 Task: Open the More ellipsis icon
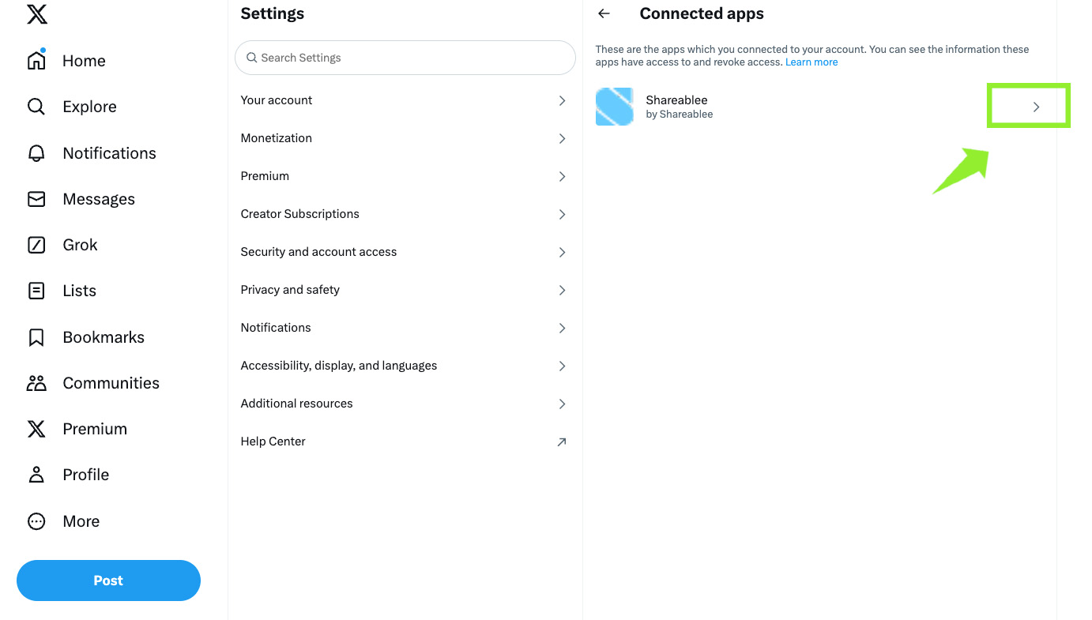point(36,521)
